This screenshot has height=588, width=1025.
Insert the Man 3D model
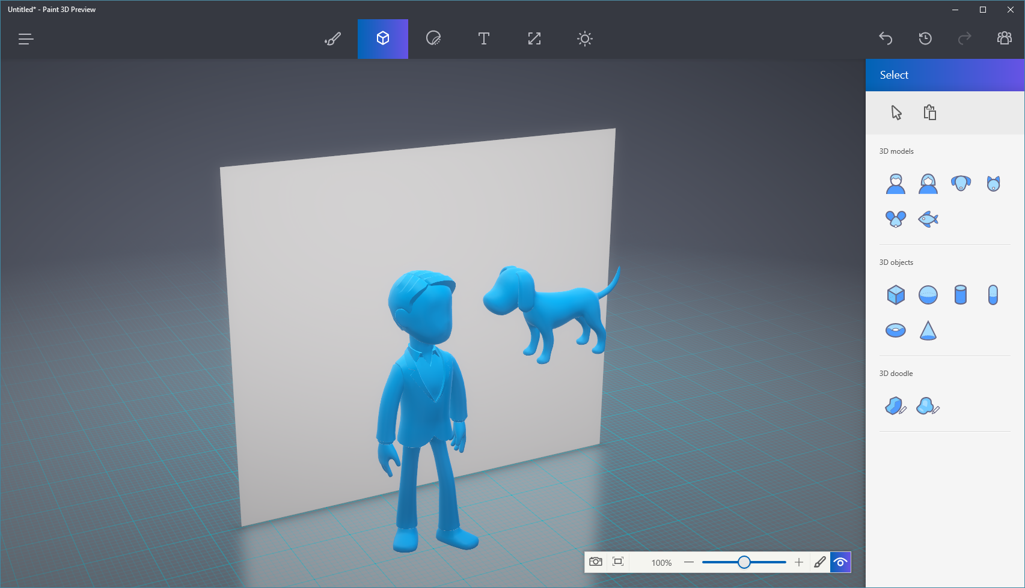pos(896,183)
